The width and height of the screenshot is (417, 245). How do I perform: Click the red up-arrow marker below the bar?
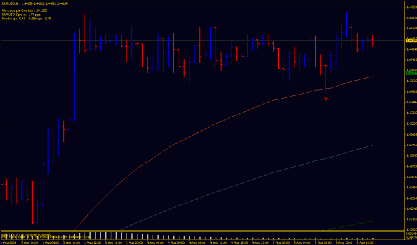coord(326,99)
